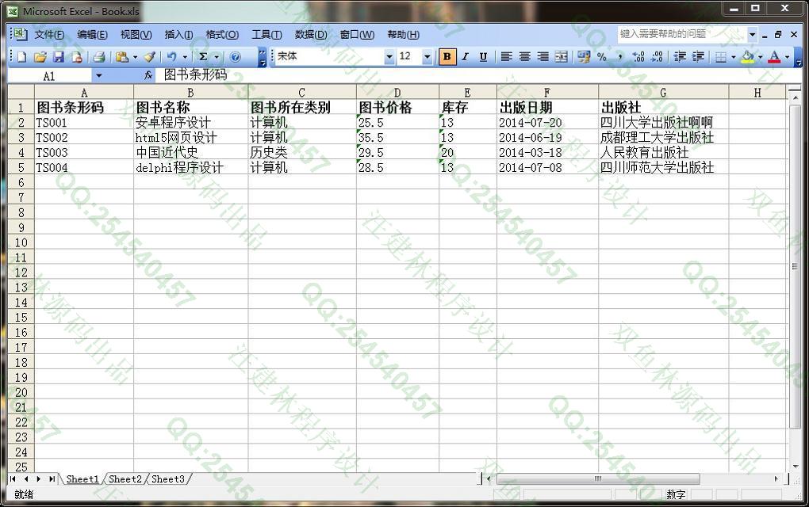Click the Permission icon next to Save
This screenshot has height=507, width=809.
(76, 57)
